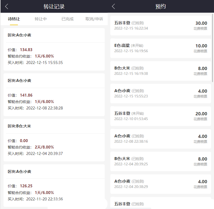The image size is (214, 209).
Task: Switch to the 转让中 tab
Action: (41, 19)
